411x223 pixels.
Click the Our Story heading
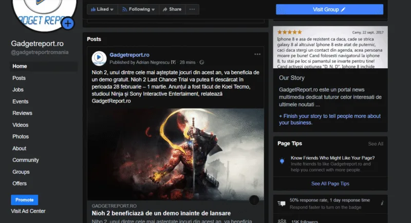pos(292,78)
